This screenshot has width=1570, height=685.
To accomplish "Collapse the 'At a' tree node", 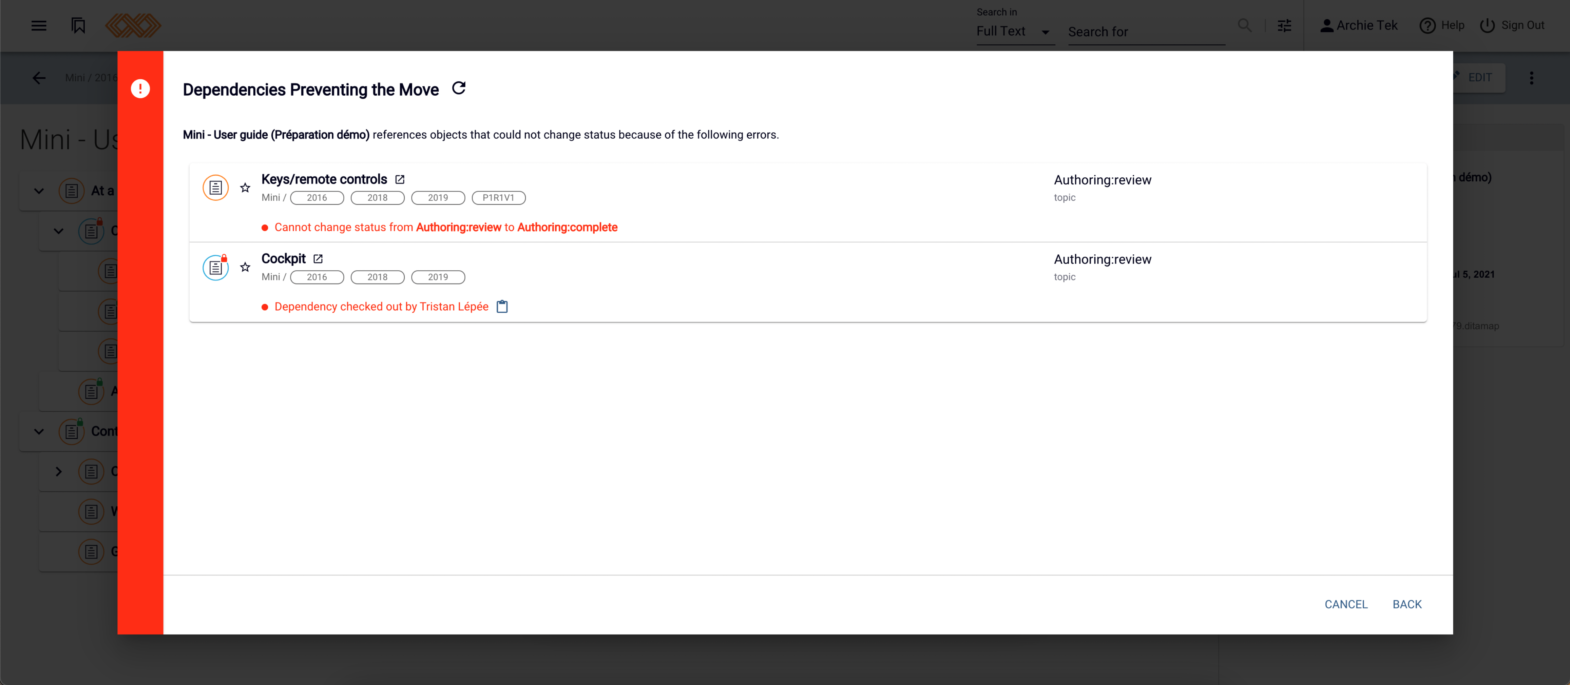I will click(x=39, y=191).
